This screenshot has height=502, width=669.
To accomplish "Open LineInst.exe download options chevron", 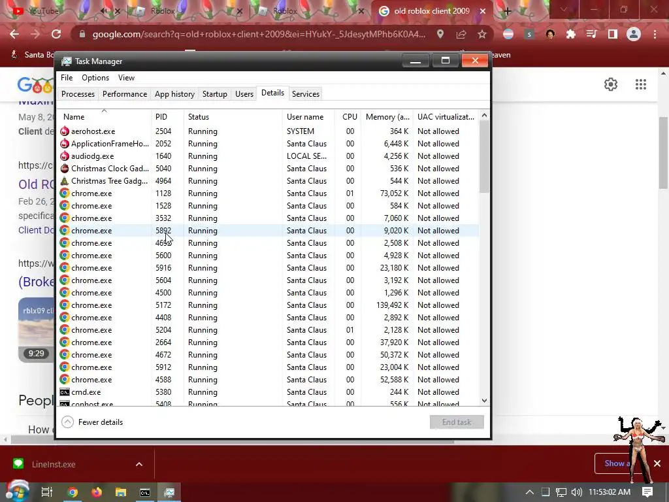I will (x=139, y=464).
